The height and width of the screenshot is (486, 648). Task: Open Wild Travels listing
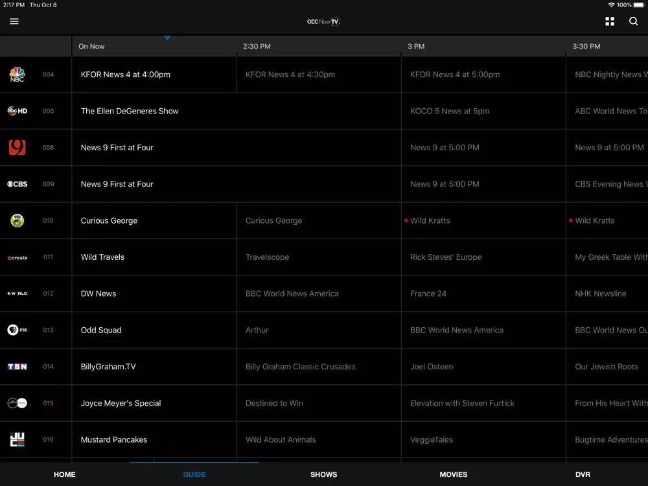click(154, 257)
